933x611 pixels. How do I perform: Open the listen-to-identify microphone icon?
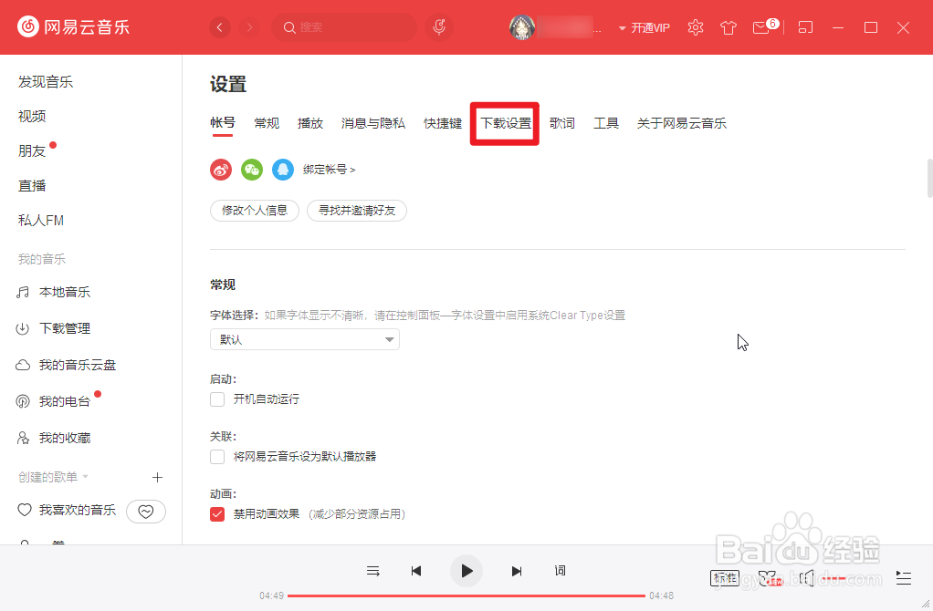coord(439,27)
